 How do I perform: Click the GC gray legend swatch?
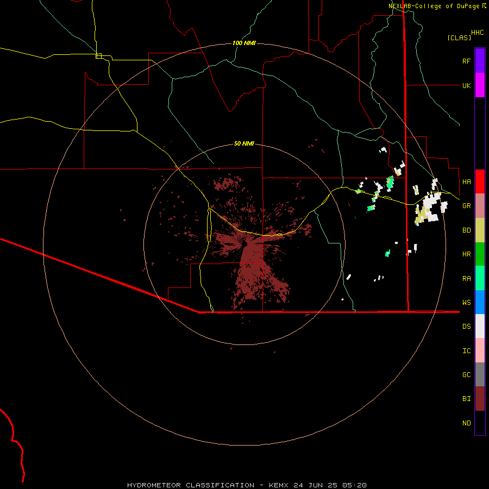[480, 374]
